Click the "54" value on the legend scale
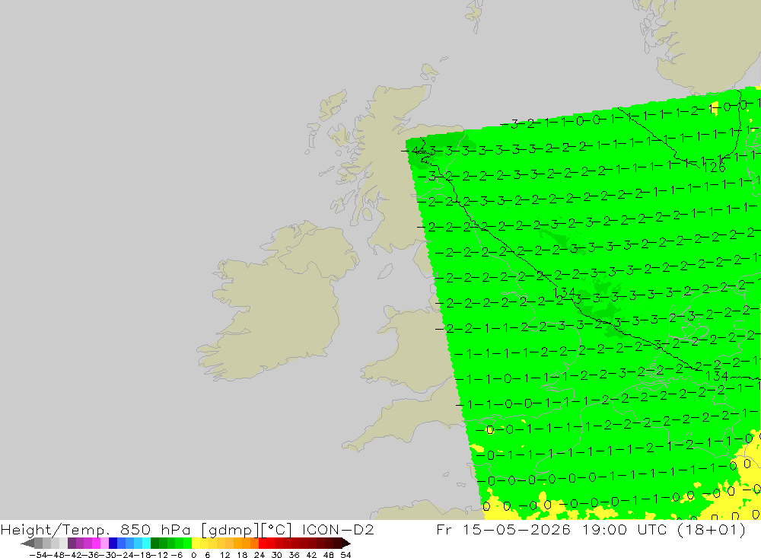This screenshot has width=761, height=558. pos(345,555)
